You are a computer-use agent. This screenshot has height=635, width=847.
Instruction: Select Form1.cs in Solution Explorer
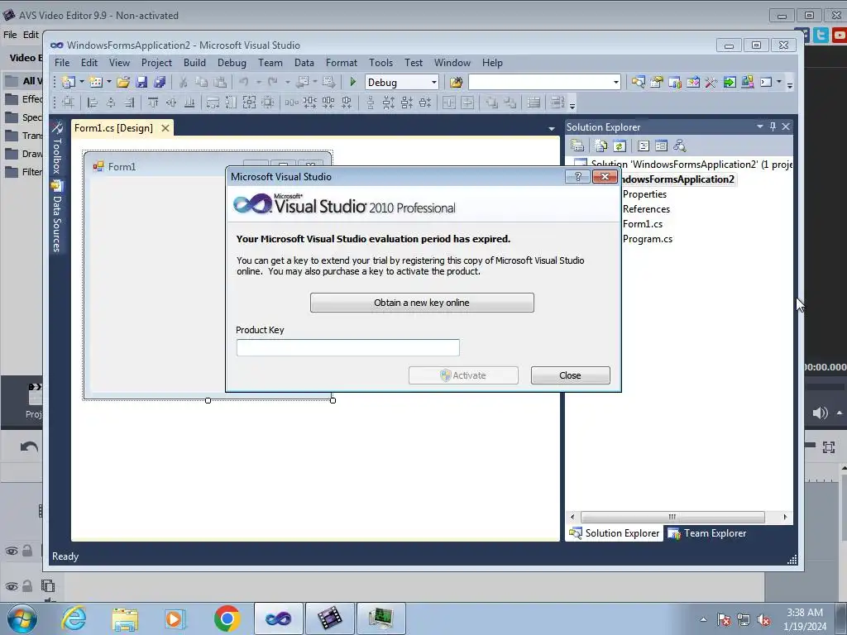click(642, 223)
